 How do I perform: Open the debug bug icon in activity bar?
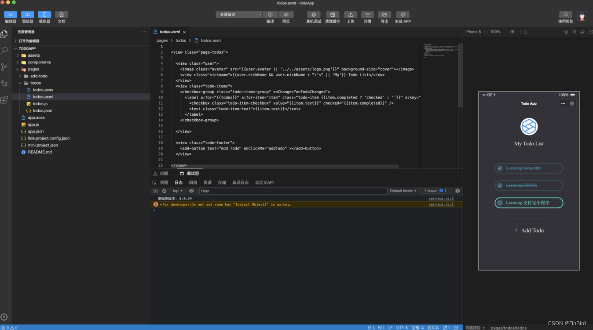pos(4,83)
